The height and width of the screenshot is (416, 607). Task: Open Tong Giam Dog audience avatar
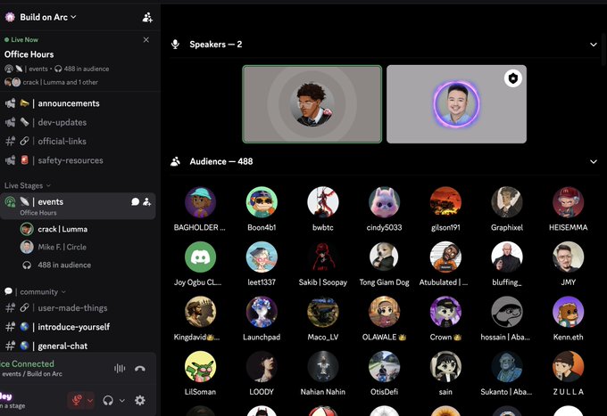tap(384, 257)
